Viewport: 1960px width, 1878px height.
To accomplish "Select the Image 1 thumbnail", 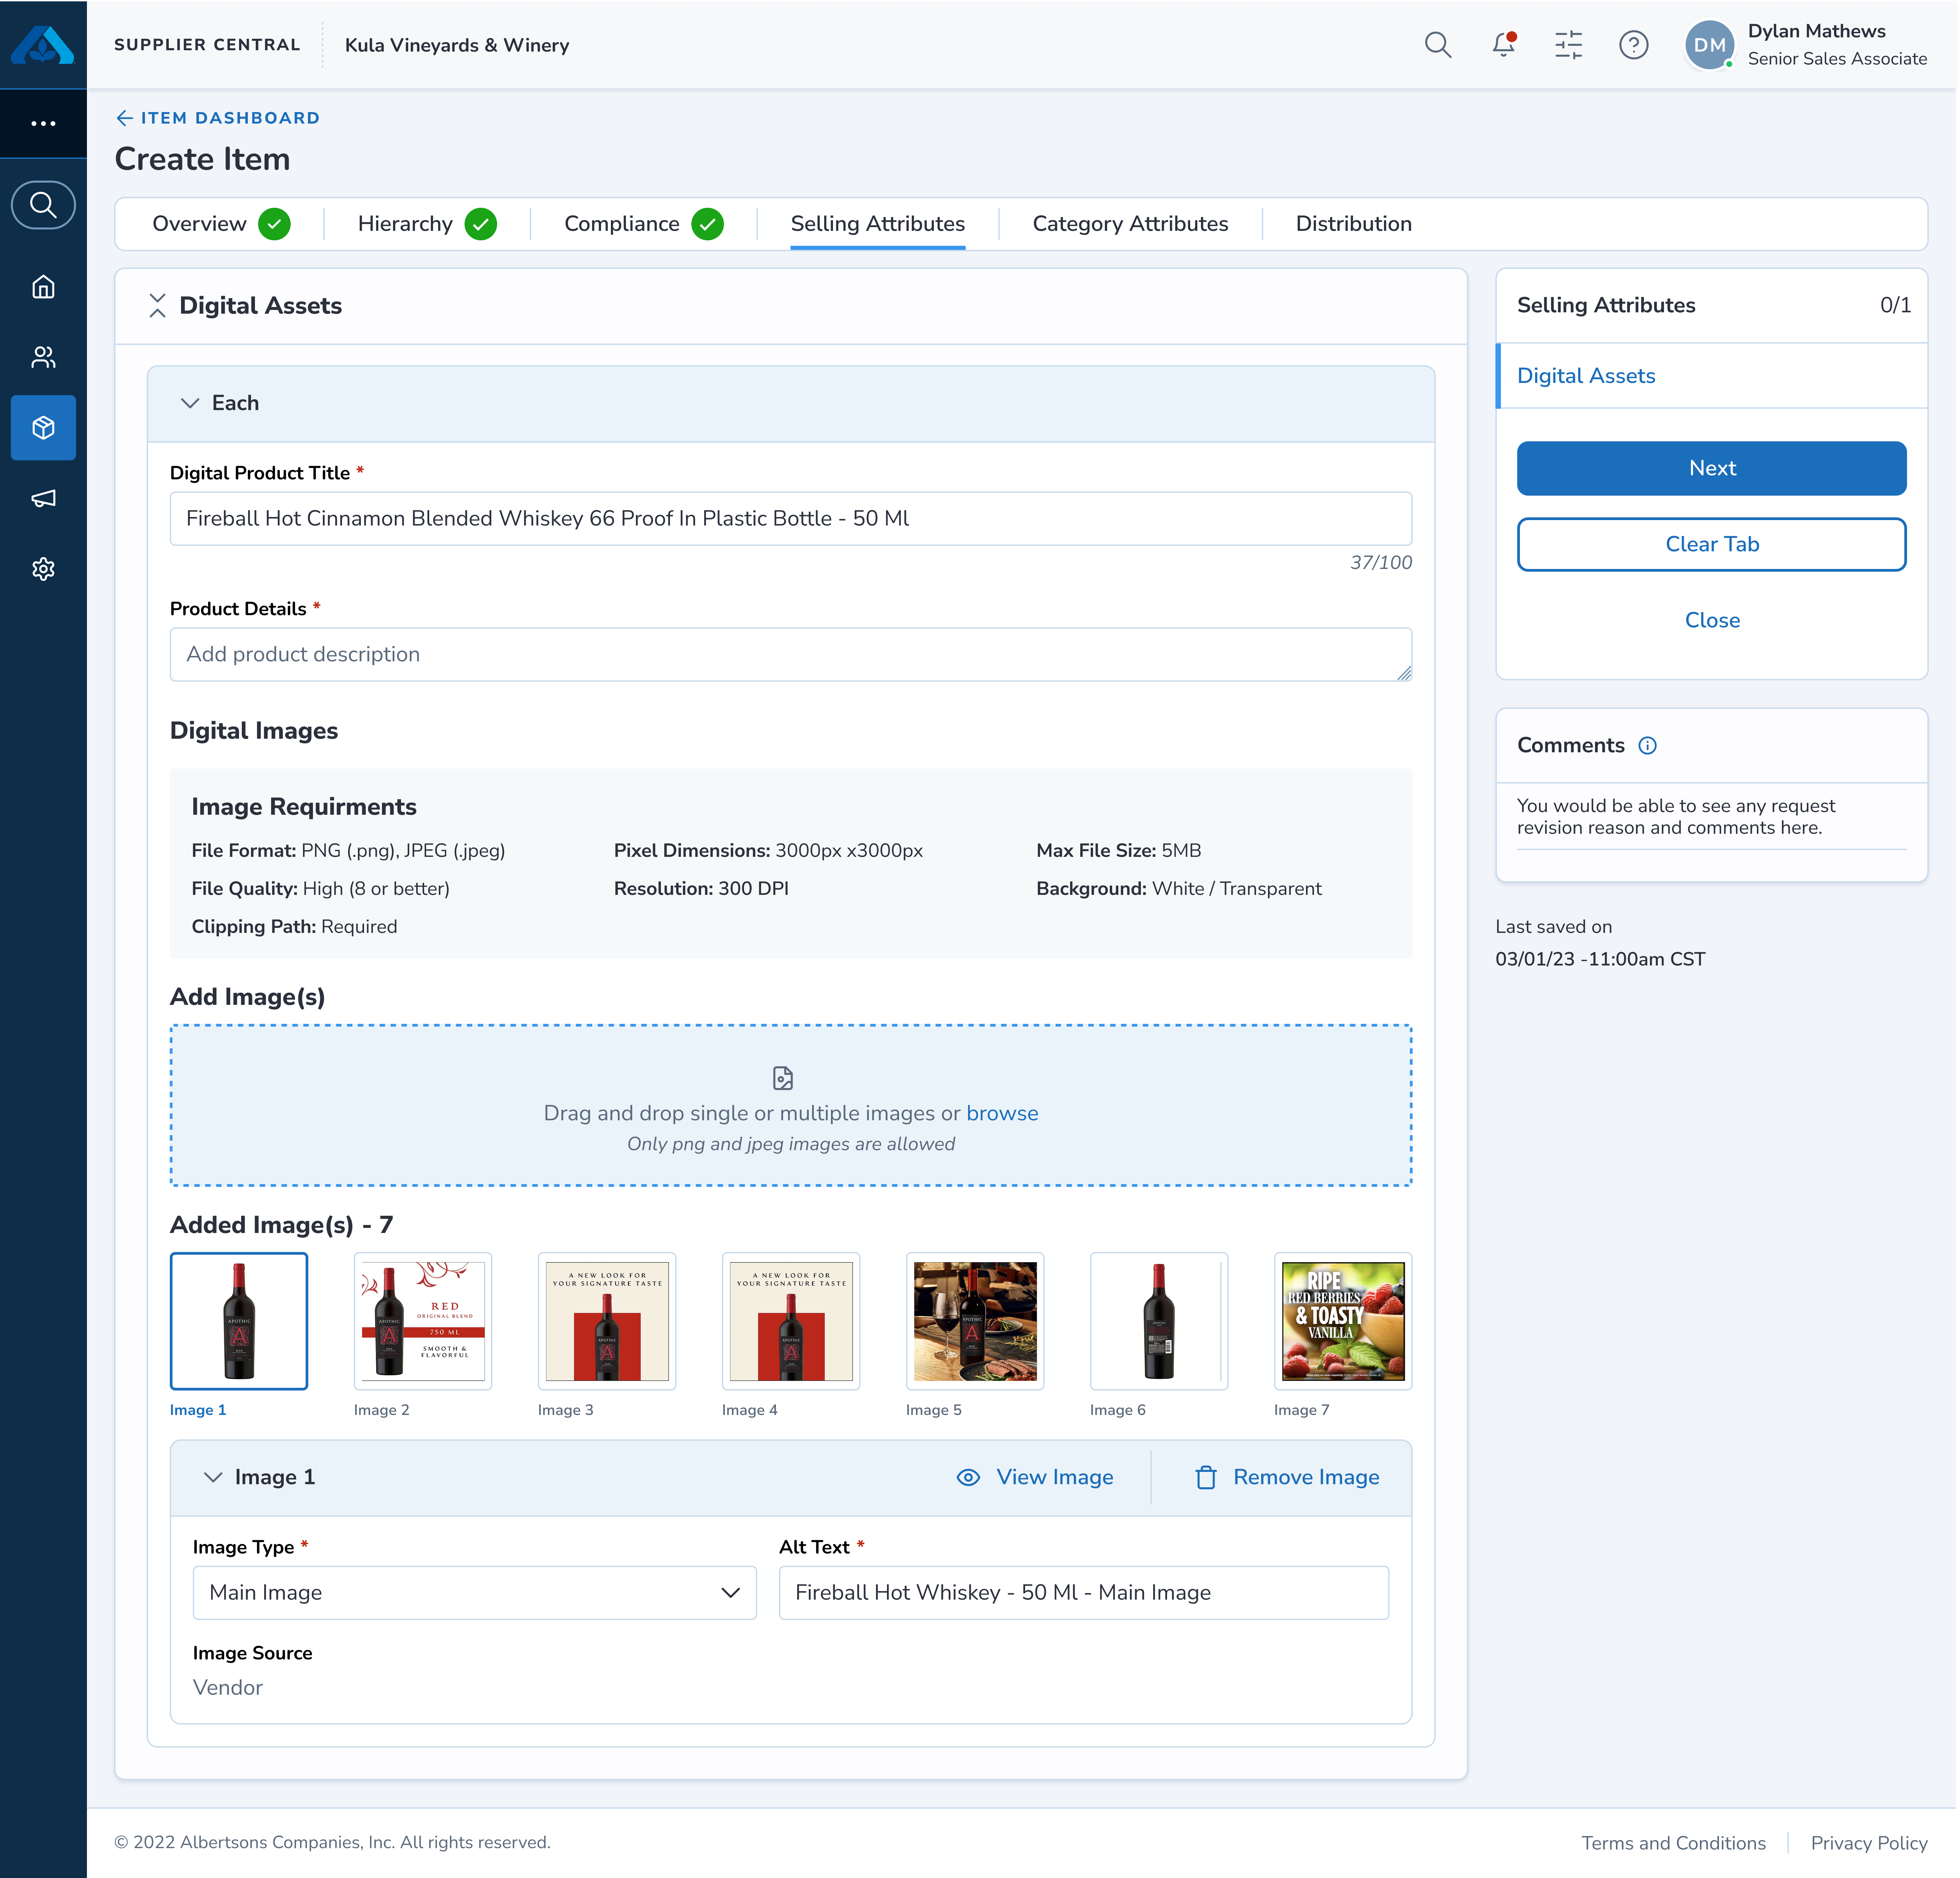I will (x=239, y=1321).
